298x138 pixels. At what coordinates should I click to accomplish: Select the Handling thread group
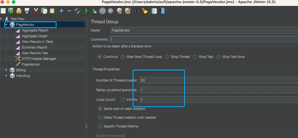[x=23, y=76]
